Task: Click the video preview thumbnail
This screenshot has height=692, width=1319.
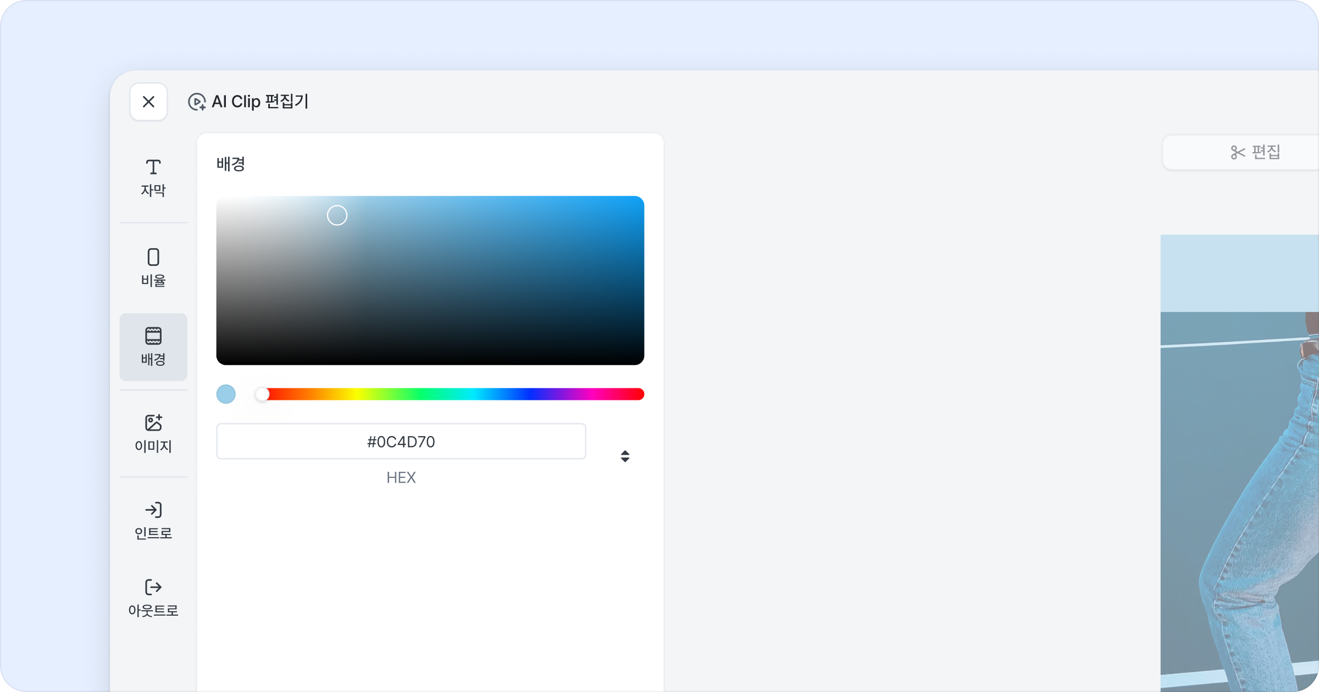Action: pos(1240,463)
